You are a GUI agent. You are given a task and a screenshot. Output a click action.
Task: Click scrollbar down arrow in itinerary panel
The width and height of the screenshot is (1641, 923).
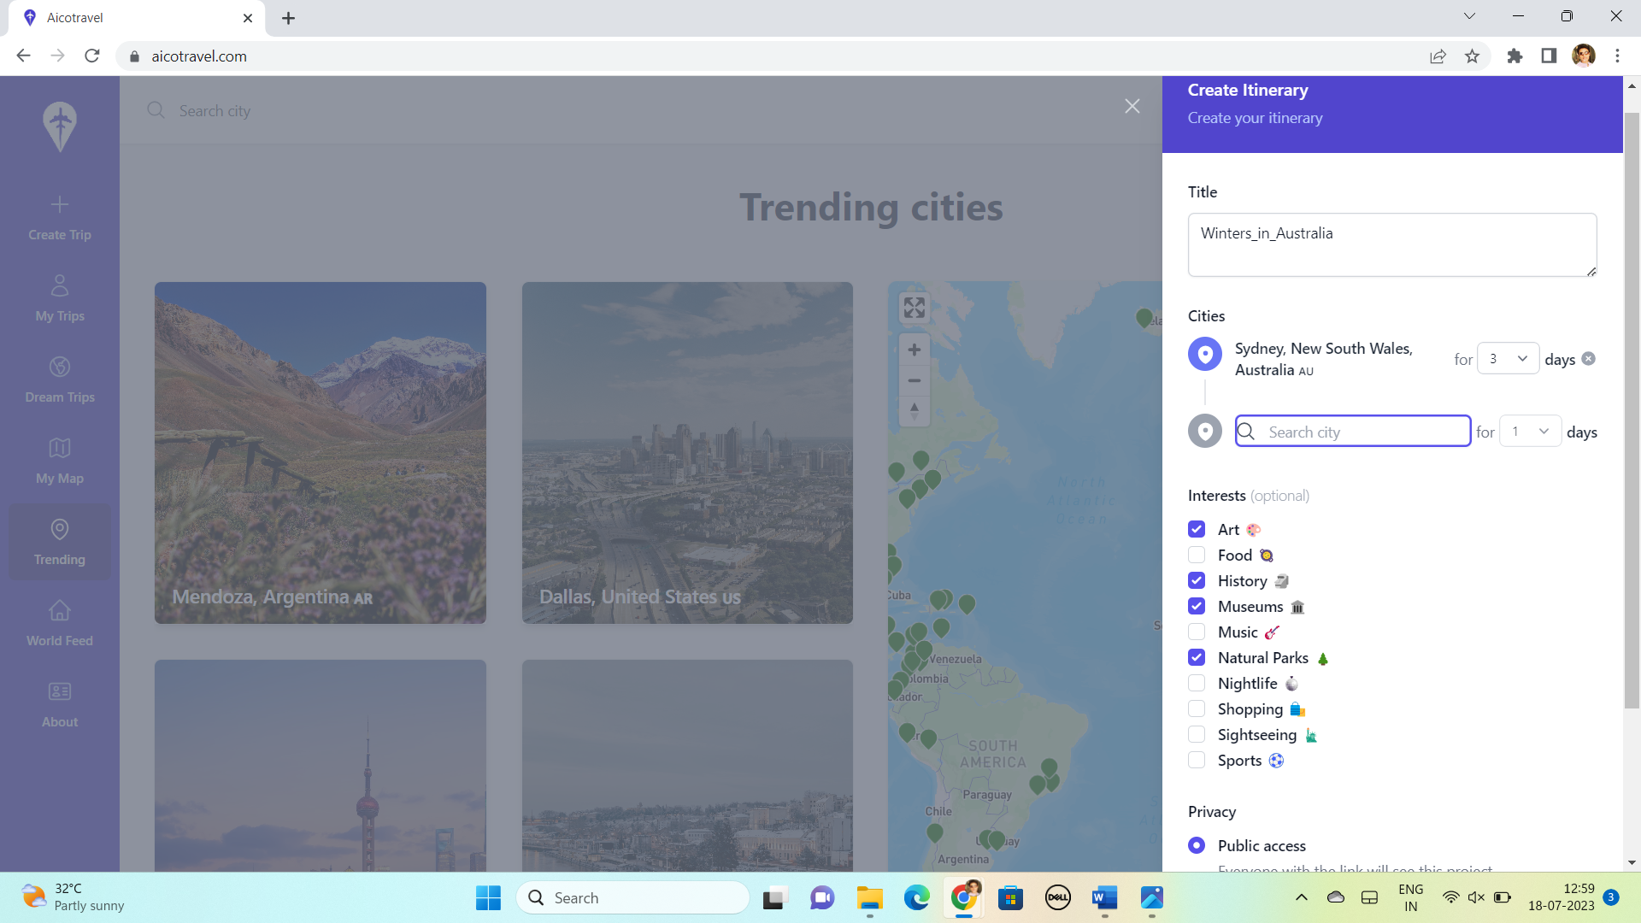pos(1632,863)
